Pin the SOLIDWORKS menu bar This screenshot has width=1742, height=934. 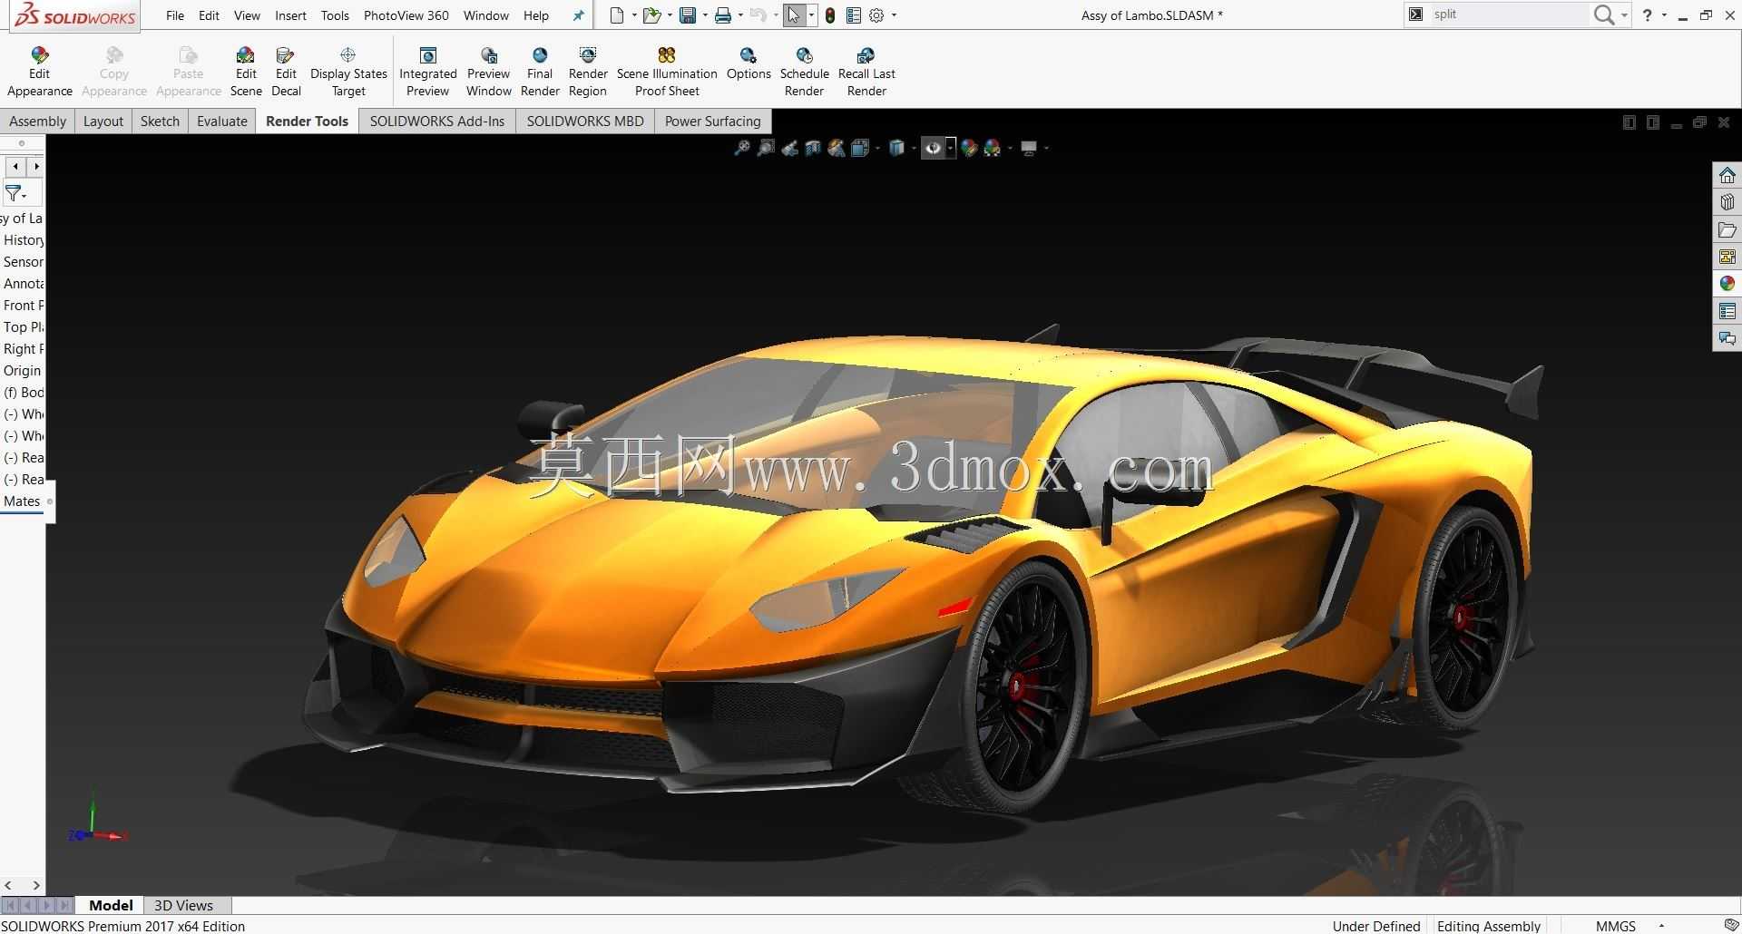pyautogui.click(x=578, y=15)
